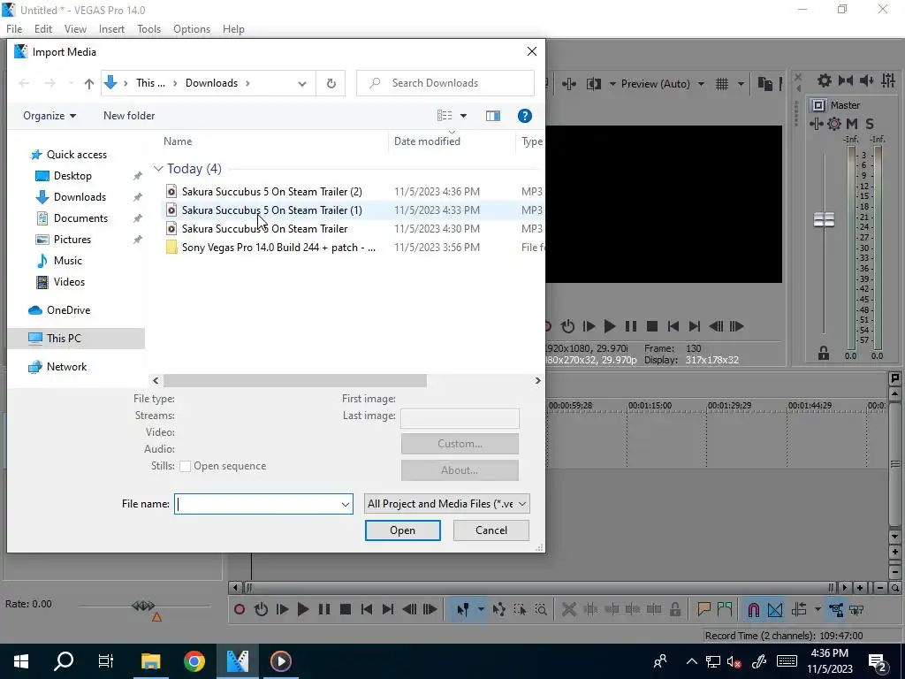Open the Mixing Console icon
The image size is (905, 679).
888,80
